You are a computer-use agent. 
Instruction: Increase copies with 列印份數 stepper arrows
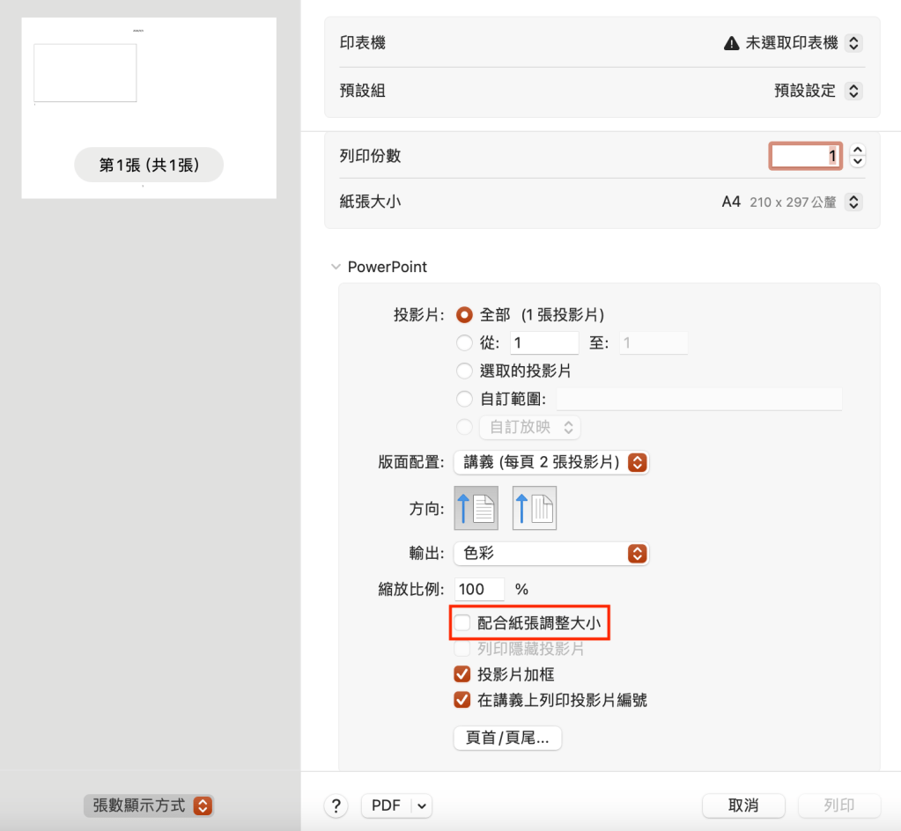click(859, 151)
